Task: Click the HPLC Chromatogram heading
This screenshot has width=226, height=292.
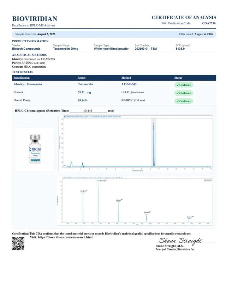Action: [42, 111]
